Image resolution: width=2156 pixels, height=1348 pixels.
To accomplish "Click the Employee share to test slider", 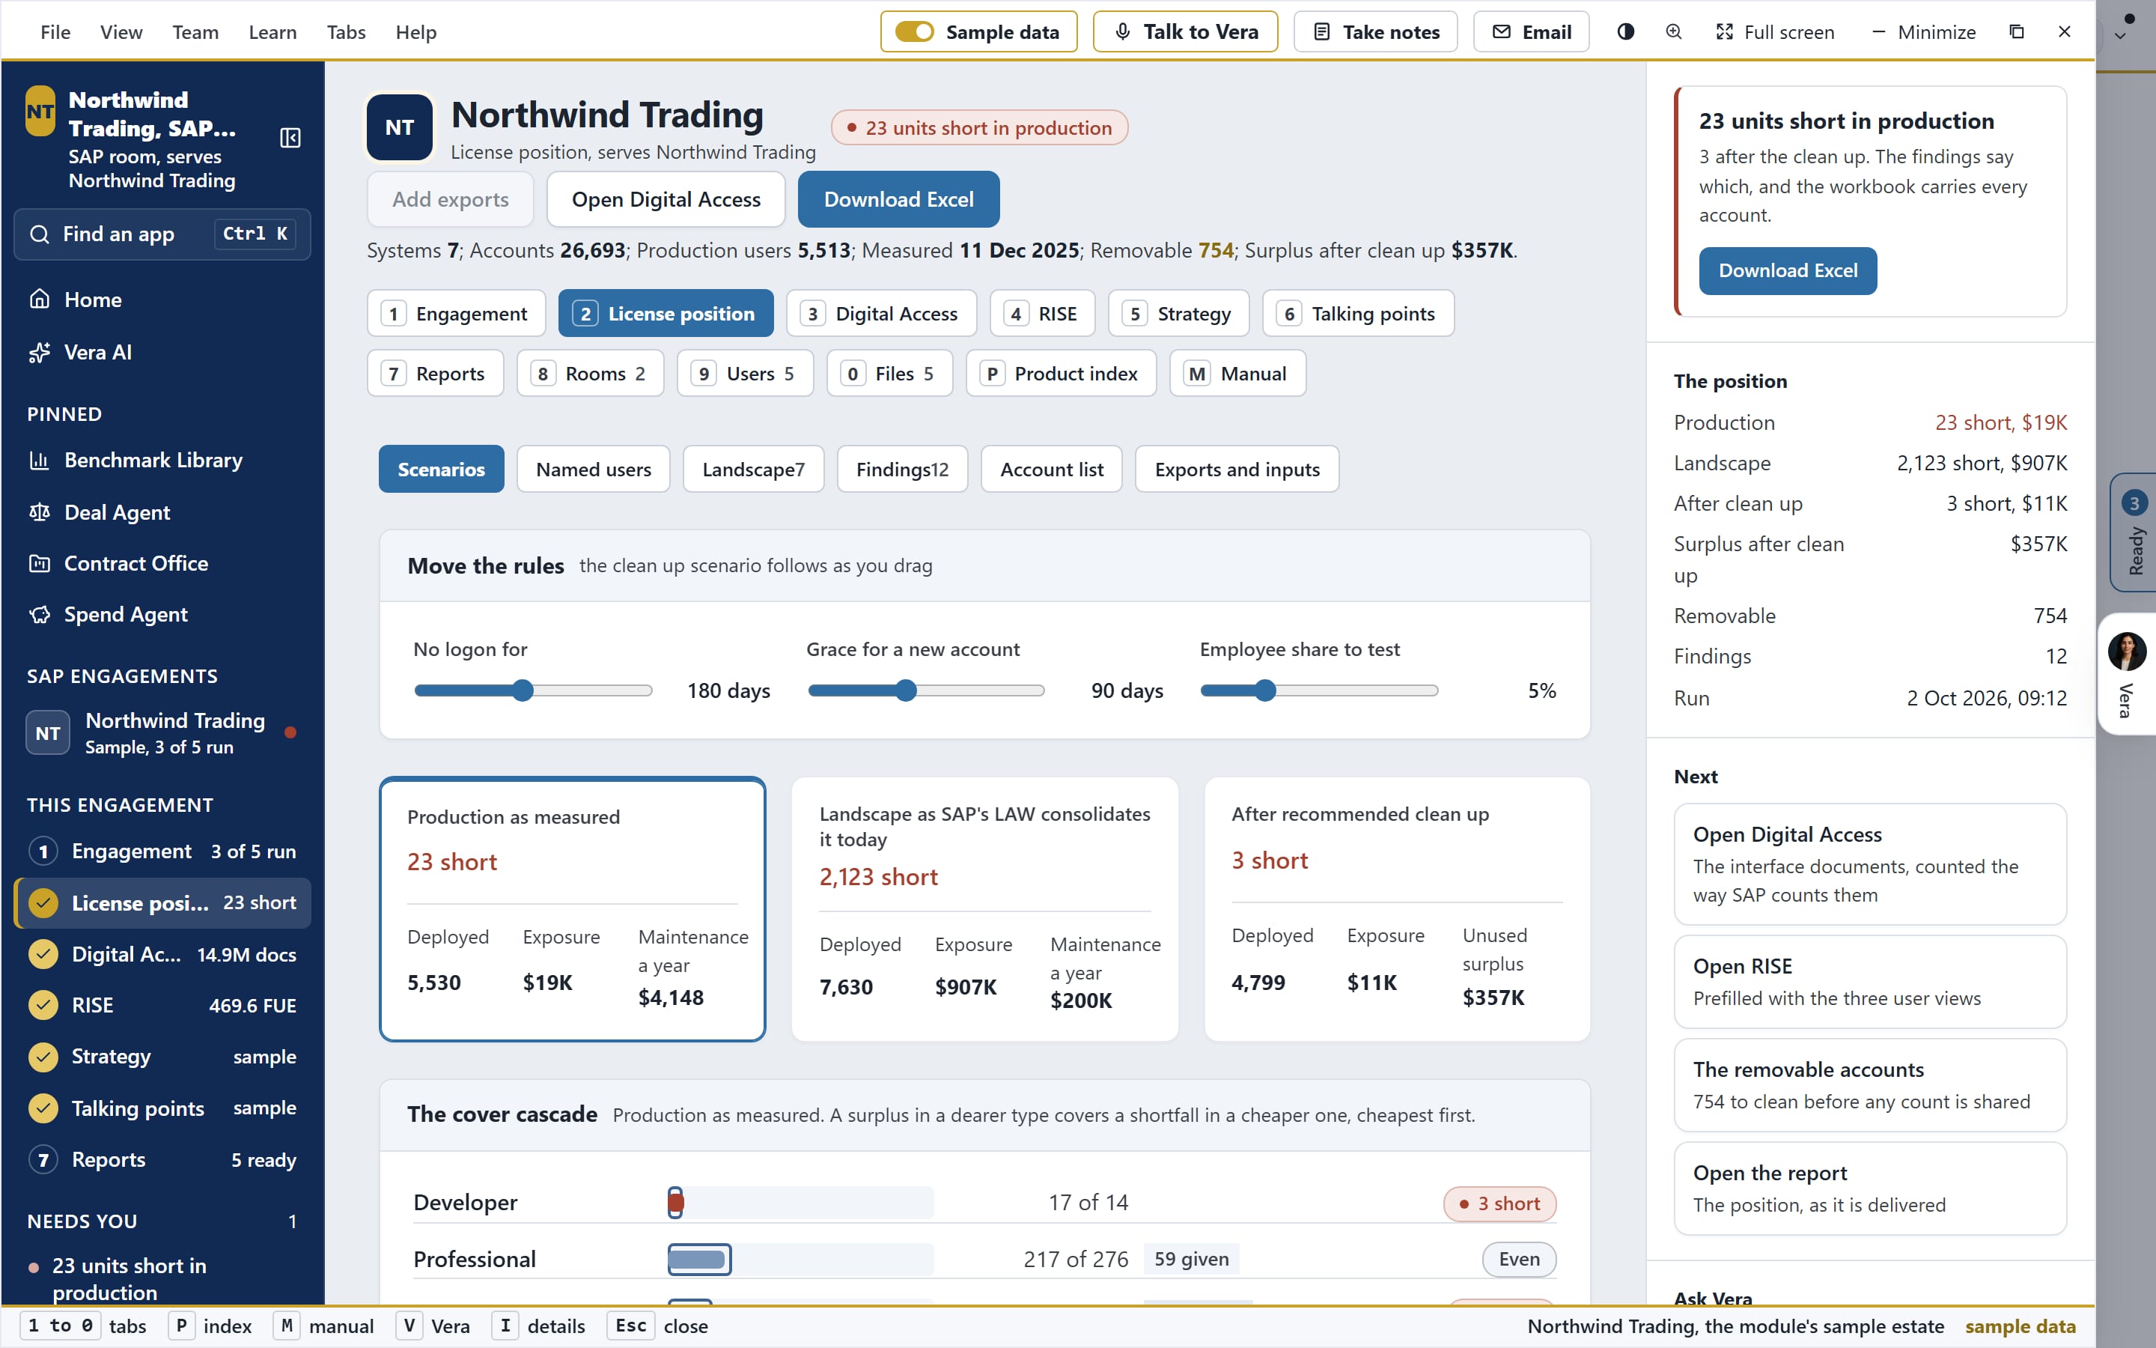I will click(x=1318, y=691).
